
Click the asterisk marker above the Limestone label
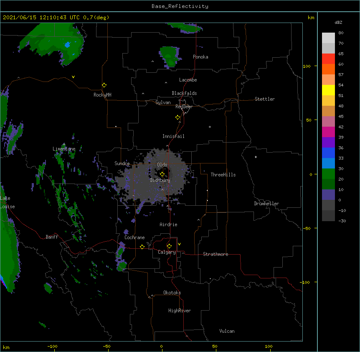(64, 144)
